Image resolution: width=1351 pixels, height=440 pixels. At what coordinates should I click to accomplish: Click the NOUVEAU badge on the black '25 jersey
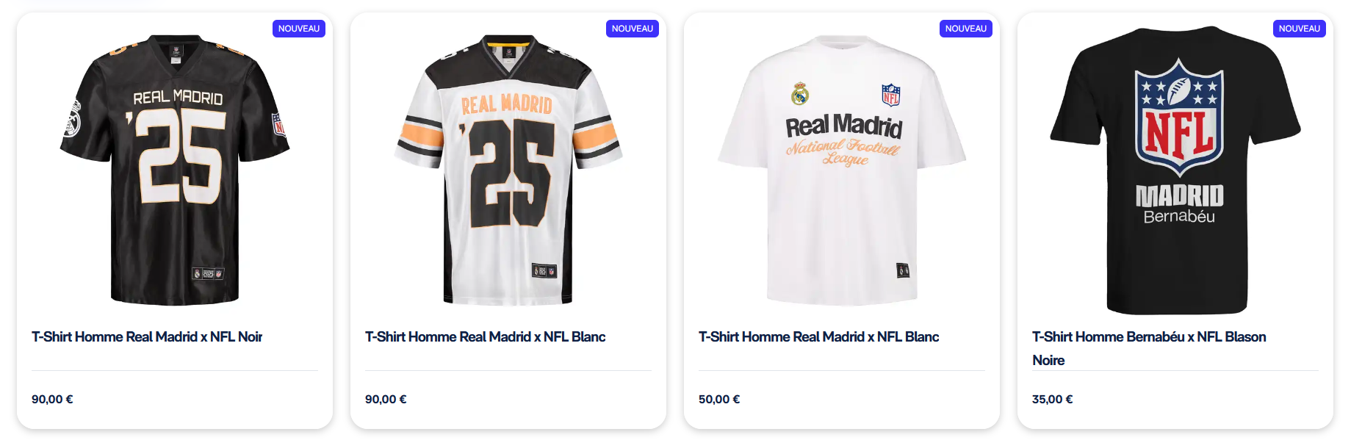(299, 29)
